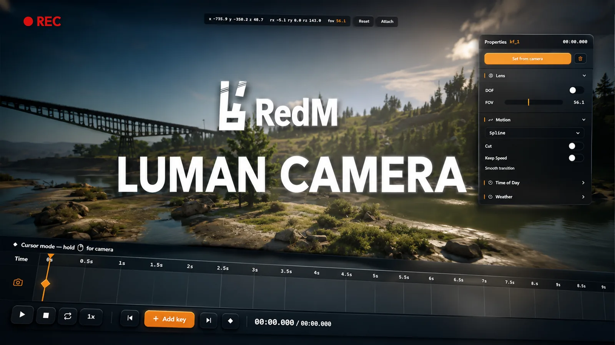Click the Motion section icon
This screenshot has width=615, height=345.
point(491,120)
